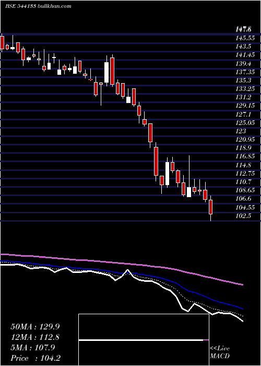Click the 118.9 price axis label
Screen dimensions: 261x366
[243, 148]
